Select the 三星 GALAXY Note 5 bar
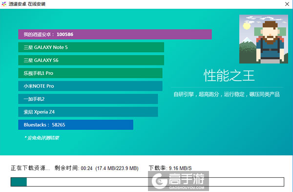This screenshot has height=192, width=293. click(91, 47)
